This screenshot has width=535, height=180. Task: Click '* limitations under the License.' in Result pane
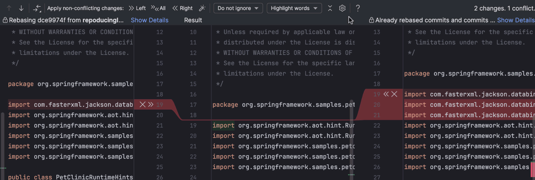click(x=275, y=73)
